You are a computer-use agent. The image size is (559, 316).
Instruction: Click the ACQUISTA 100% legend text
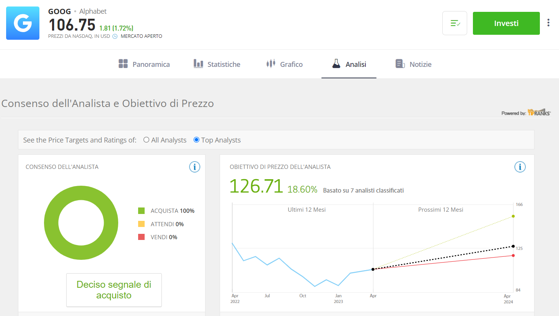[x=173, y=211]
